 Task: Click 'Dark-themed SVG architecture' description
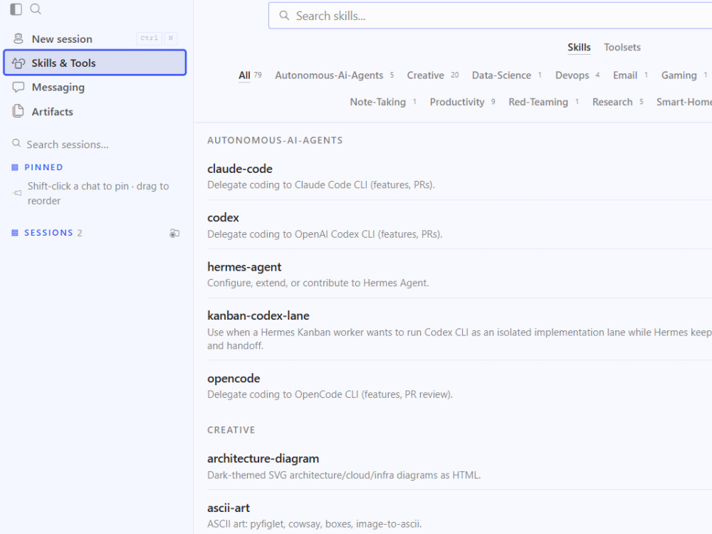(344, 476)
